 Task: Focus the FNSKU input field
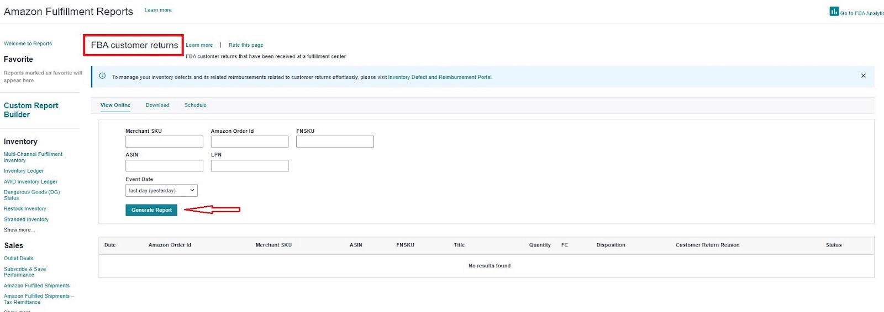(x=335, y=142)
